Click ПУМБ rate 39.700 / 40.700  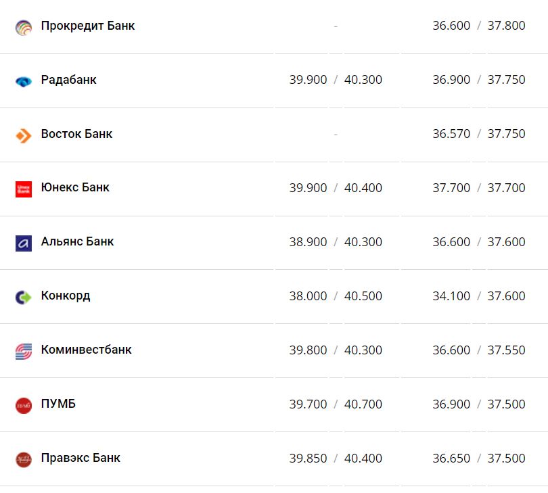(x=336, y=404)
